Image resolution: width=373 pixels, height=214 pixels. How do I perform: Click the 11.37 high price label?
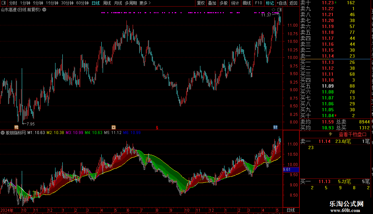click(266, 15)
